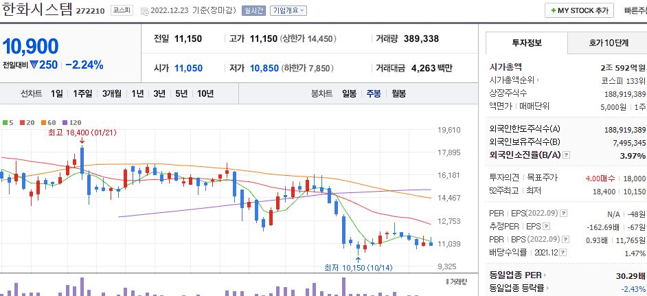Click the 코스피 market label
Screen dimensions: 647x296
(x=122, y=11)
